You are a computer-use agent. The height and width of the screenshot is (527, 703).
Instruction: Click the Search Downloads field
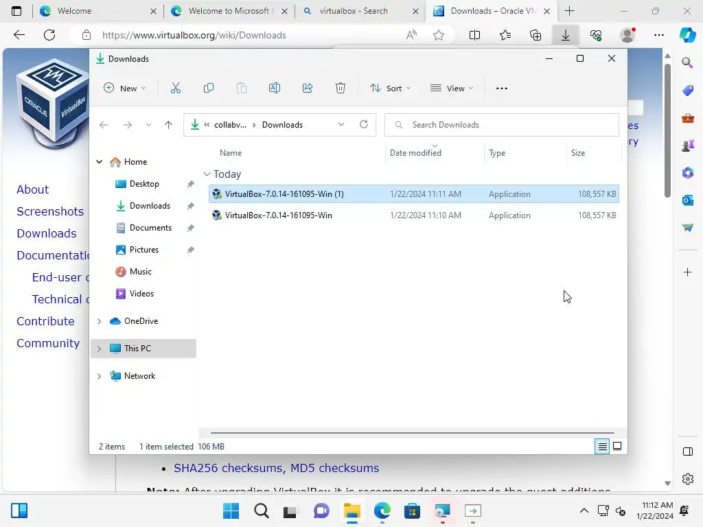pyautogui.click(x=502, y=125)
